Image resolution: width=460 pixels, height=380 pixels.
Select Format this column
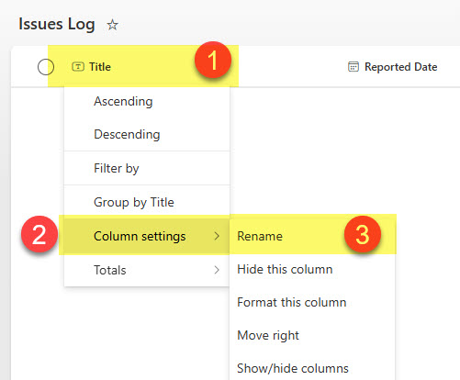point(312,302)
